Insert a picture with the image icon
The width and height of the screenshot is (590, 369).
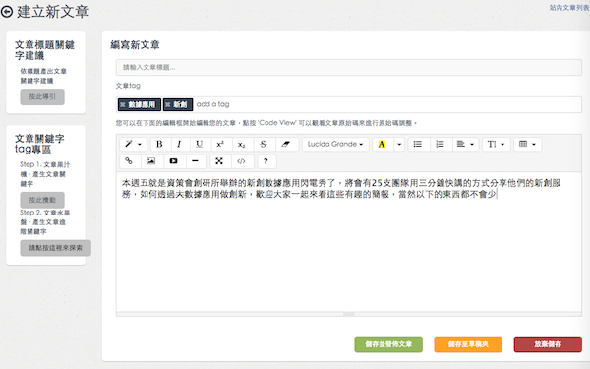tap(151, 161)
